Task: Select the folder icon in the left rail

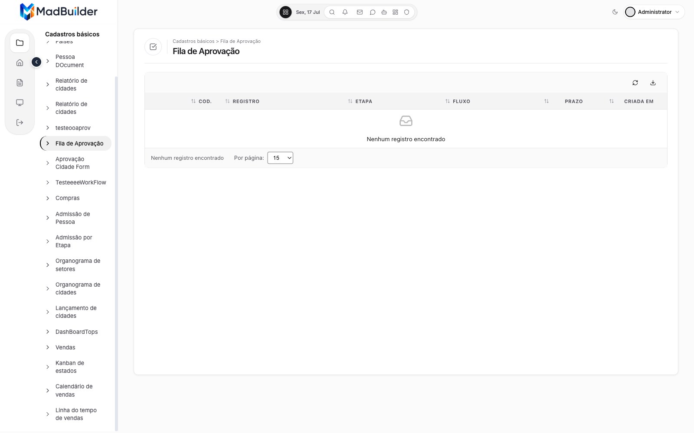Action: 20,43
